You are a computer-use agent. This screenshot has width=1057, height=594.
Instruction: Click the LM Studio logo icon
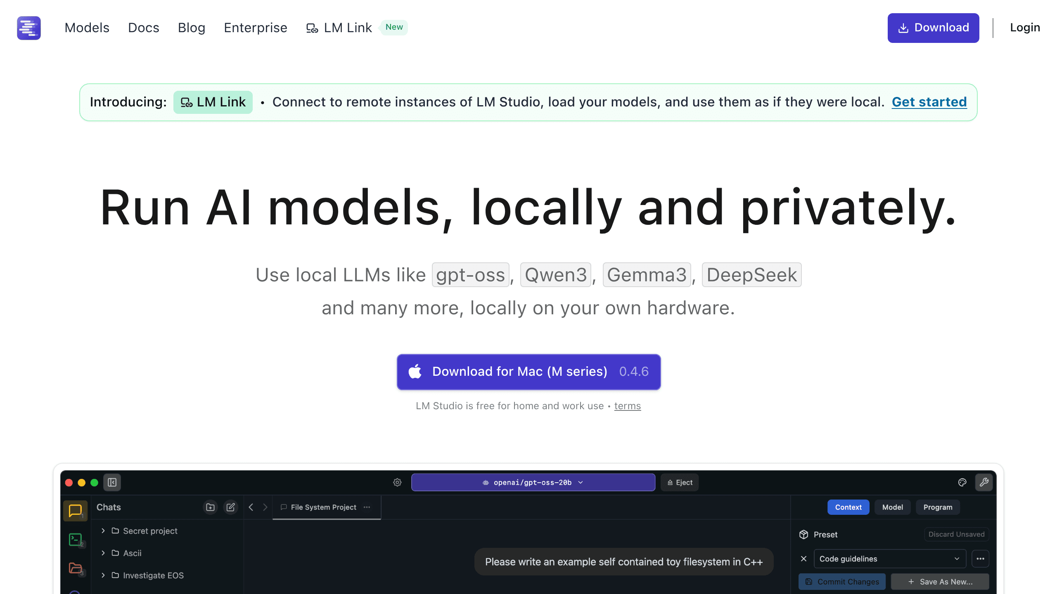[29, 28]
